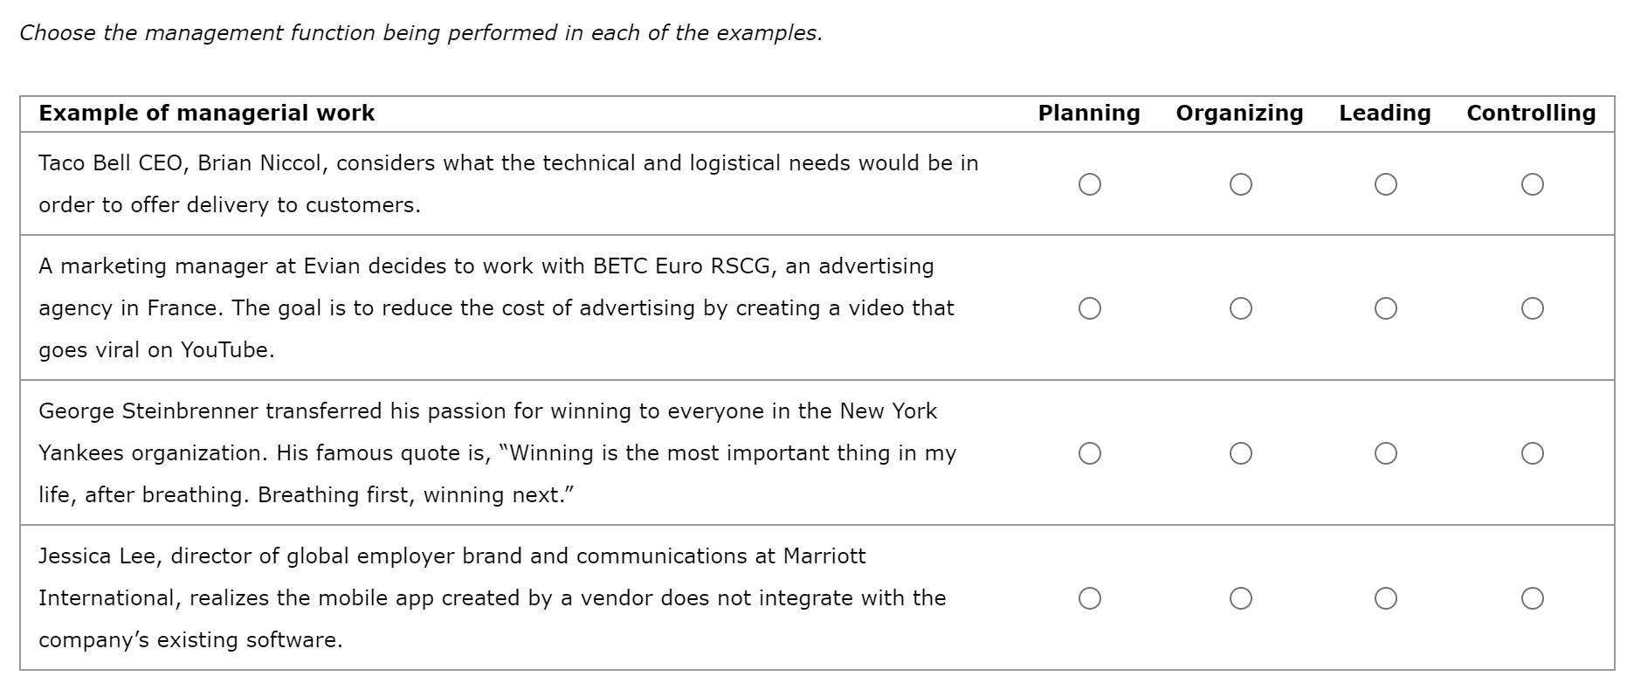Image resolution: width=1627 pixels, height=690 pixels.
Task: Click the Example of managerial work header
Action: [206, 113]
